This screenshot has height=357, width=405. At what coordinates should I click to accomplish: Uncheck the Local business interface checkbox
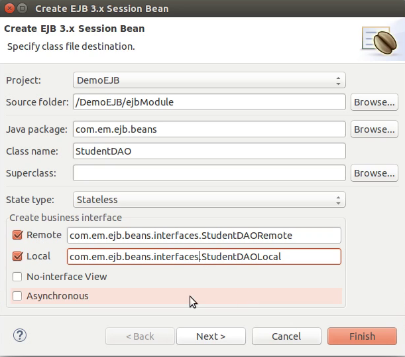(17, 256)
